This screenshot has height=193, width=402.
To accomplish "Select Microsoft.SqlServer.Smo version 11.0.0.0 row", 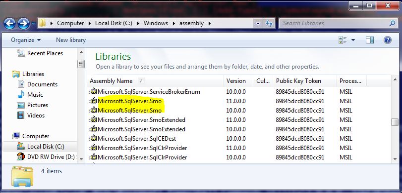I will 227,101.
